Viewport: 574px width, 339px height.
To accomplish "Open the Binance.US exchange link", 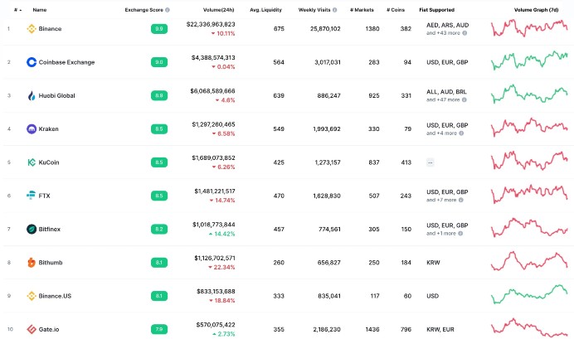I will pos(55,296).
